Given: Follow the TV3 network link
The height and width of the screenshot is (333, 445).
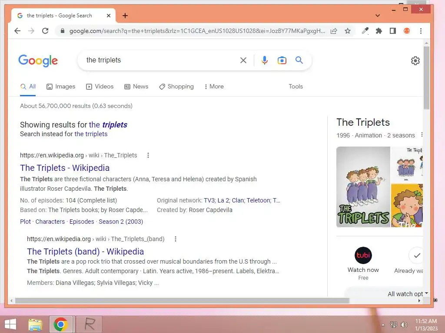Looking at the screenshot, I should [x=209, y=200].
